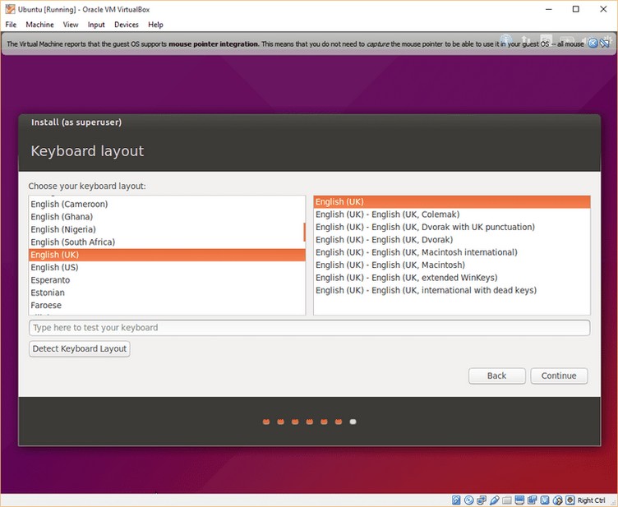This screenshot has height=507, width=618.
Task: Click the USB devices status icon
Action: click(494, 500)
